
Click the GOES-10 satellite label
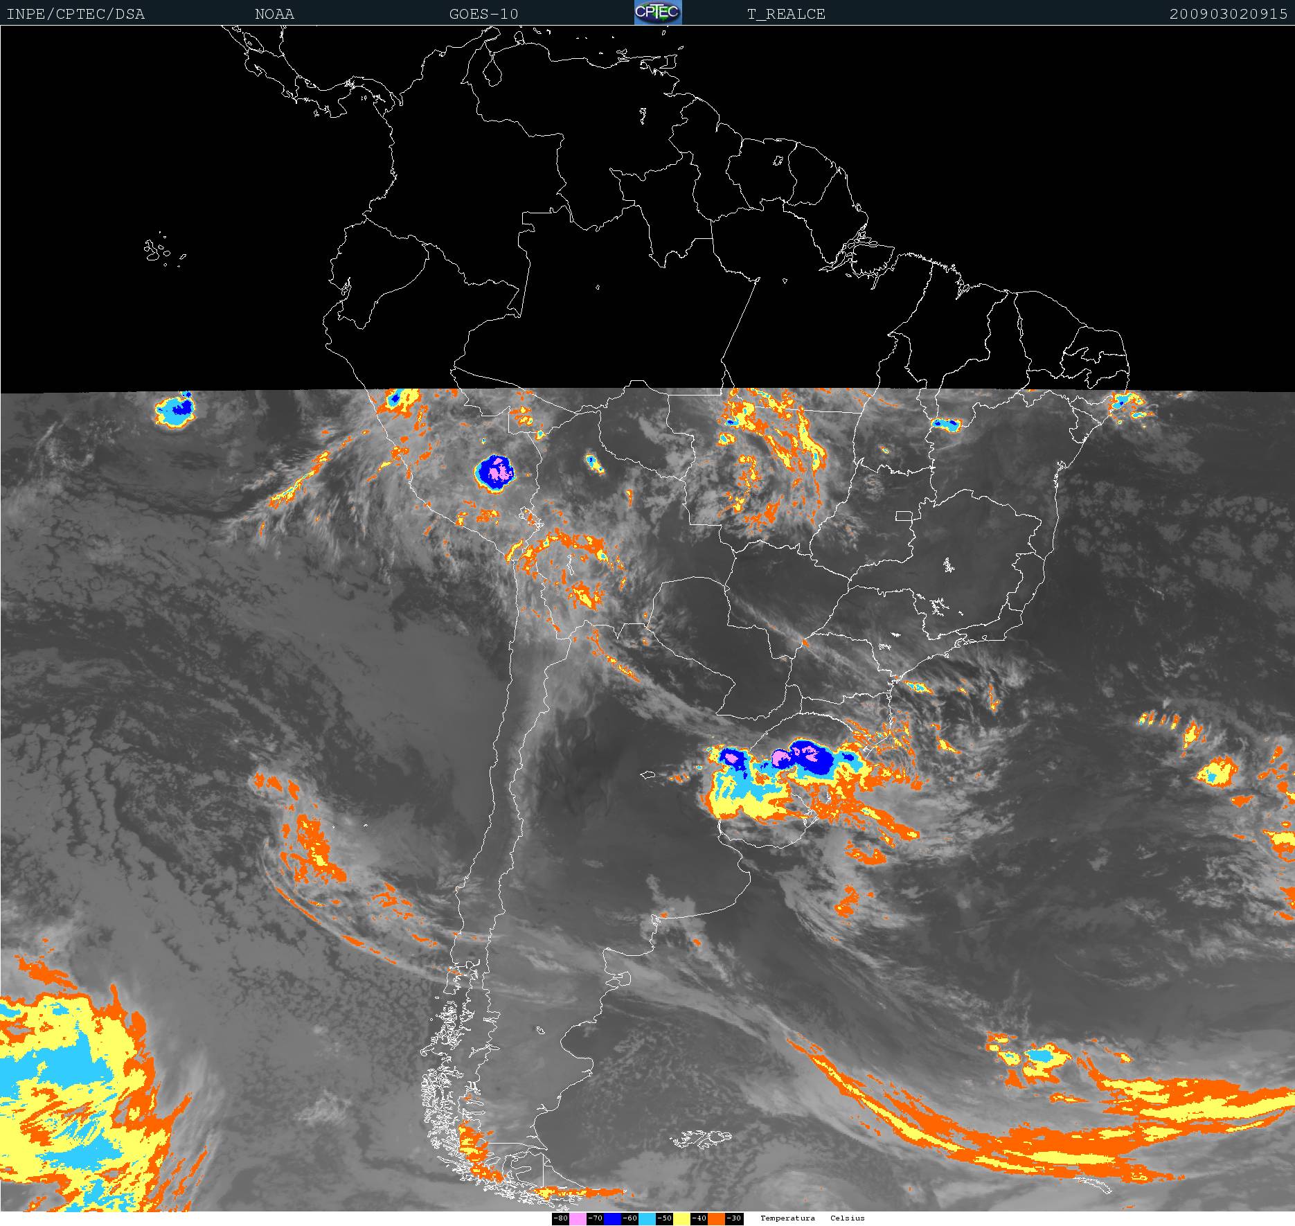click(483, 14)
